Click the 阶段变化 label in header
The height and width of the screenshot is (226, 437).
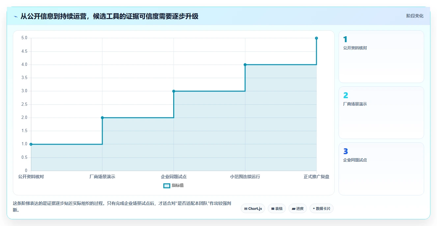point(415,16)
